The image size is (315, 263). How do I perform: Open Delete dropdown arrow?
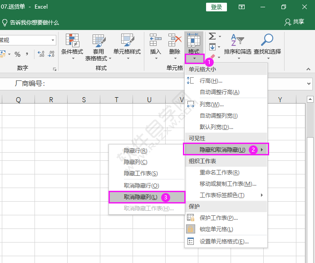(175, 59)
